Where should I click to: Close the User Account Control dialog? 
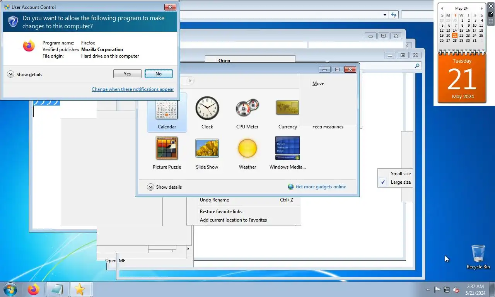tap(171, 7)
